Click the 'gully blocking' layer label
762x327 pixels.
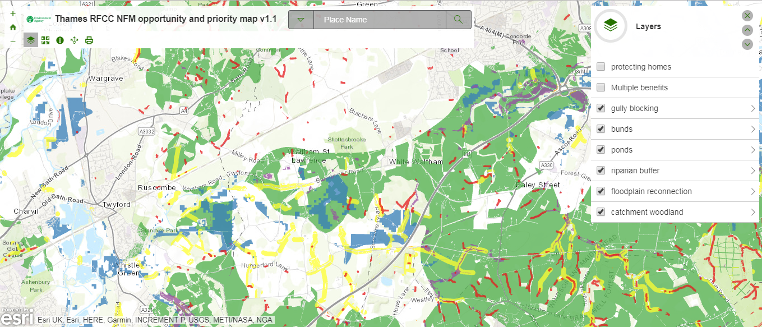point(635,108)
